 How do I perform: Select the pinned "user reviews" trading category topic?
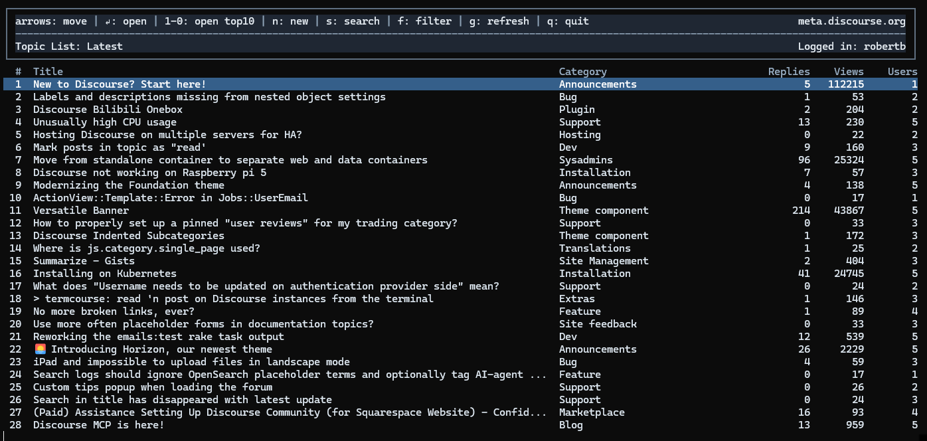click(245, 223)
